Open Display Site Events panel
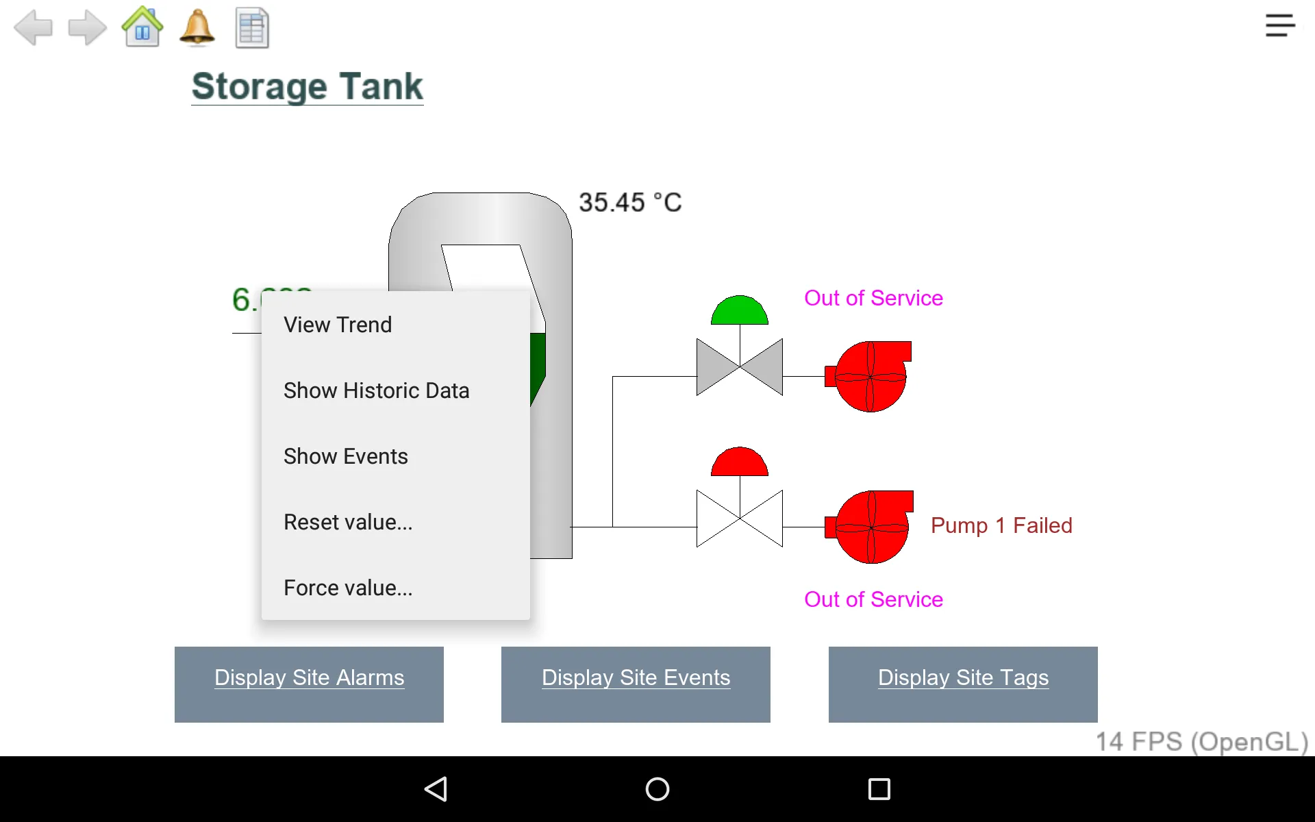Screen dimensions: 1315x822 636,677
